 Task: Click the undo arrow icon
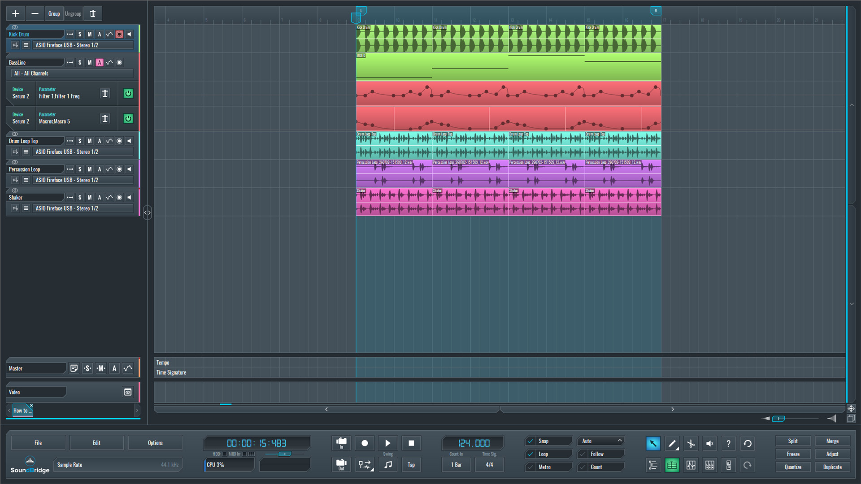point(748,444)
